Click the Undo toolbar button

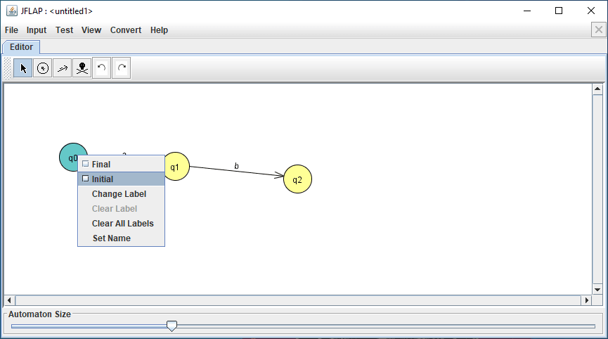point(102,68)
